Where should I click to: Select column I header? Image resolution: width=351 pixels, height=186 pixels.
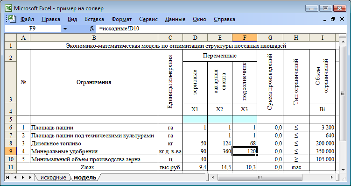[x=322, y=38]
